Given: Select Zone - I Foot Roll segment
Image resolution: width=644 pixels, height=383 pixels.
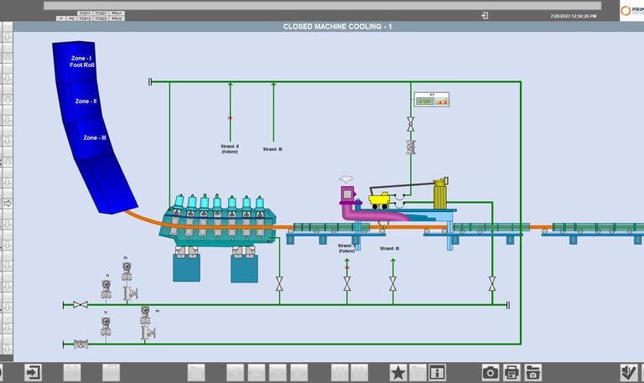Looking at the screenshot, I should pos(76,61).
